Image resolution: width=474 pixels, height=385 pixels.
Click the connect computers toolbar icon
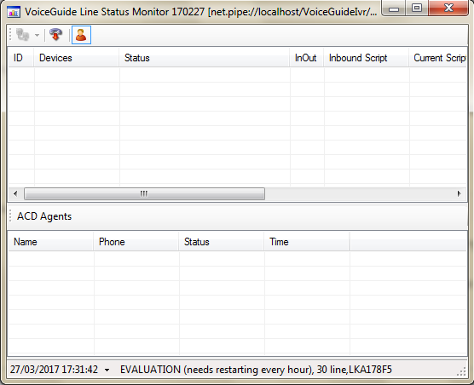click(23, 35)
